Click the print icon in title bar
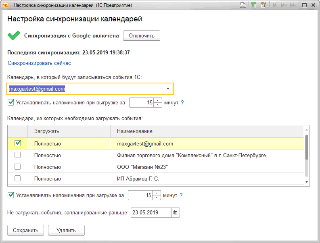The image size is (320, 243). (x=243, y=5)
